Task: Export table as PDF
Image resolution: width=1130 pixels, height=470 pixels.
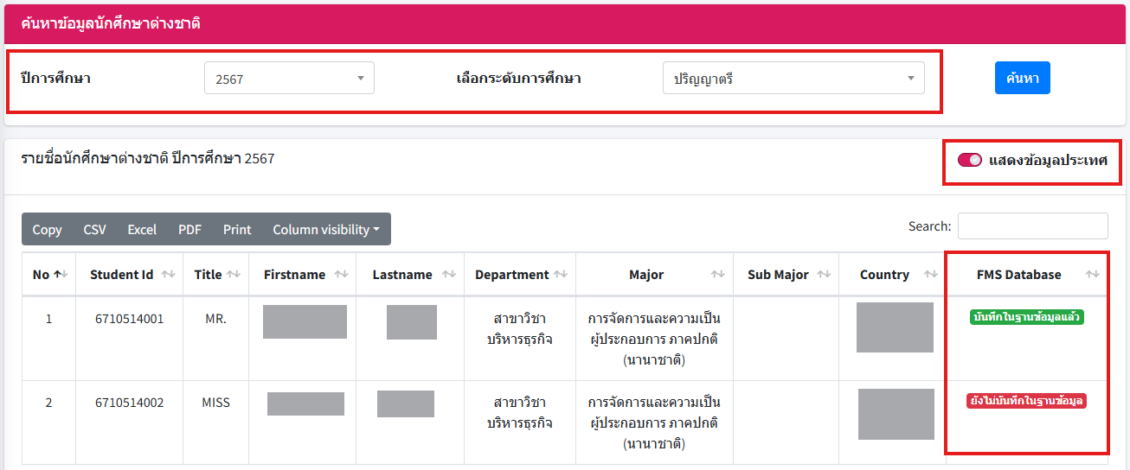Action: [189, 230]
